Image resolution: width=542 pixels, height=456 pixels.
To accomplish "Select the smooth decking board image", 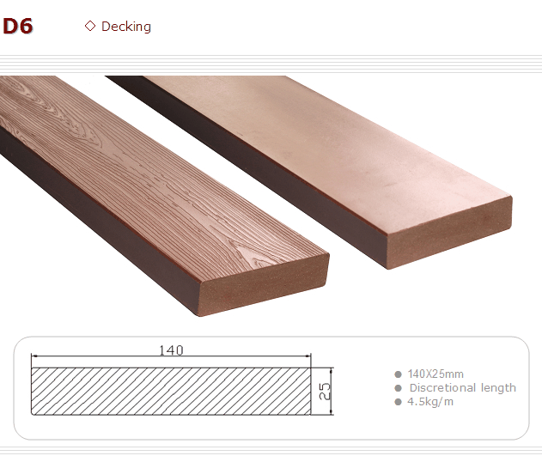I will [x=309, y=173].
